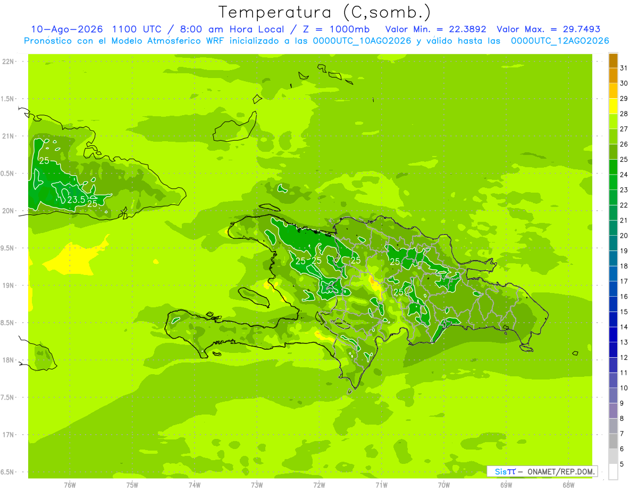Click the "5" color bar label

[x=622, y=464]
